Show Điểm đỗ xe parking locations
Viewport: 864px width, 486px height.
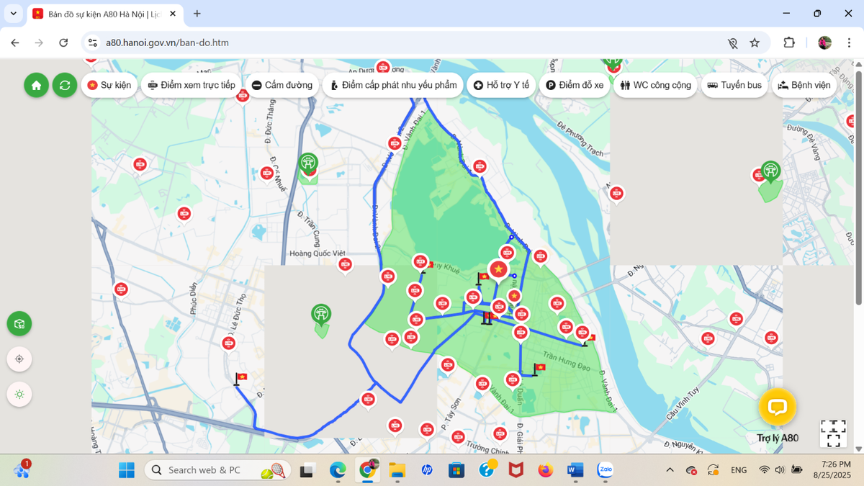[575, 85]
